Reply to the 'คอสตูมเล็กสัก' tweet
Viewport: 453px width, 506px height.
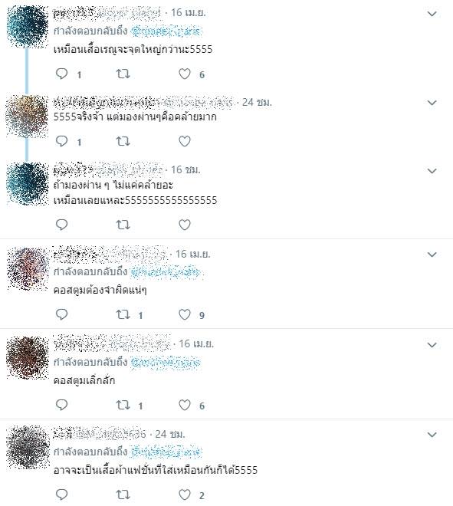tap(61, 404)
